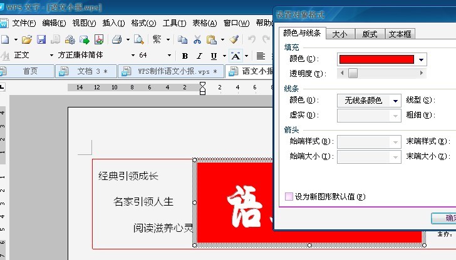
Task: Open the 始端大小 arrow size dropdown
Action: (x=395, y=157)
